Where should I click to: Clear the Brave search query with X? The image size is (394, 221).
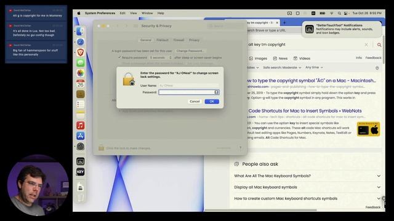click(366, 45)
